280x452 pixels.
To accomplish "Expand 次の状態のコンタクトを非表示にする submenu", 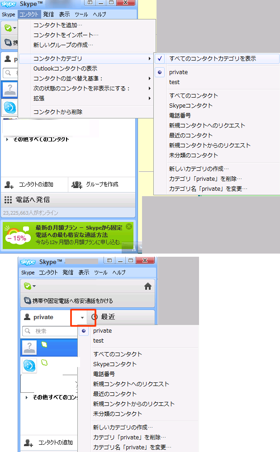I will 86,89.
